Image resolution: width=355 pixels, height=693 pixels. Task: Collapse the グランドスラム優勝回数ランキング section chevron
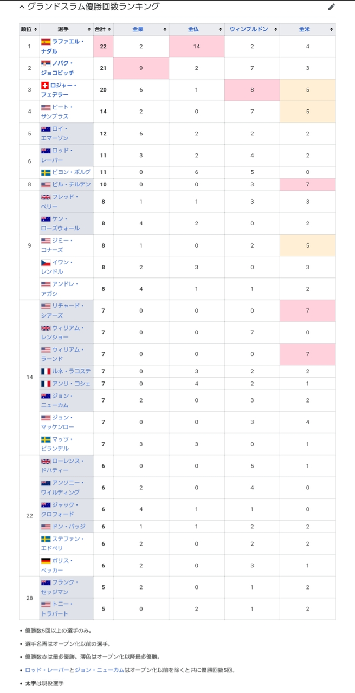pyautogui.click(x=22, y=7)
